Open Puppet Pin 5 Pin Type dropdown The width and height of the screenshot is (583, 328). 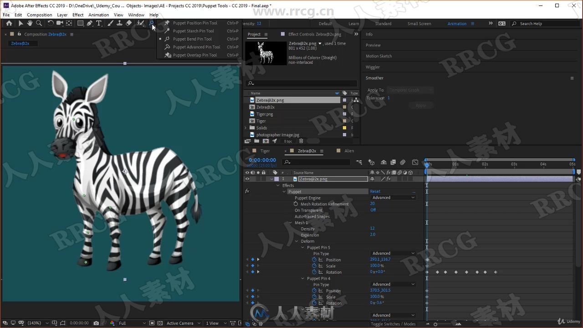(393, 253)
